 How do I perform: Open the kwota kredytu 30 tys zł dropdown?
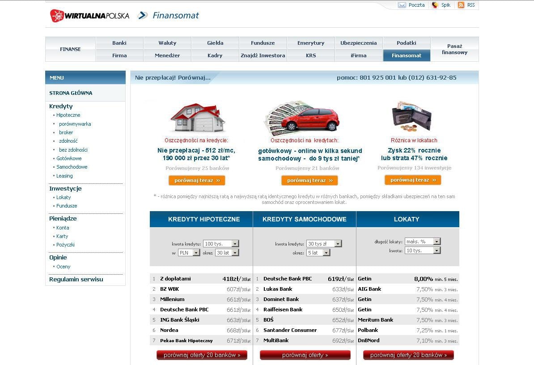pyautogui.click(x=324, y=244)
